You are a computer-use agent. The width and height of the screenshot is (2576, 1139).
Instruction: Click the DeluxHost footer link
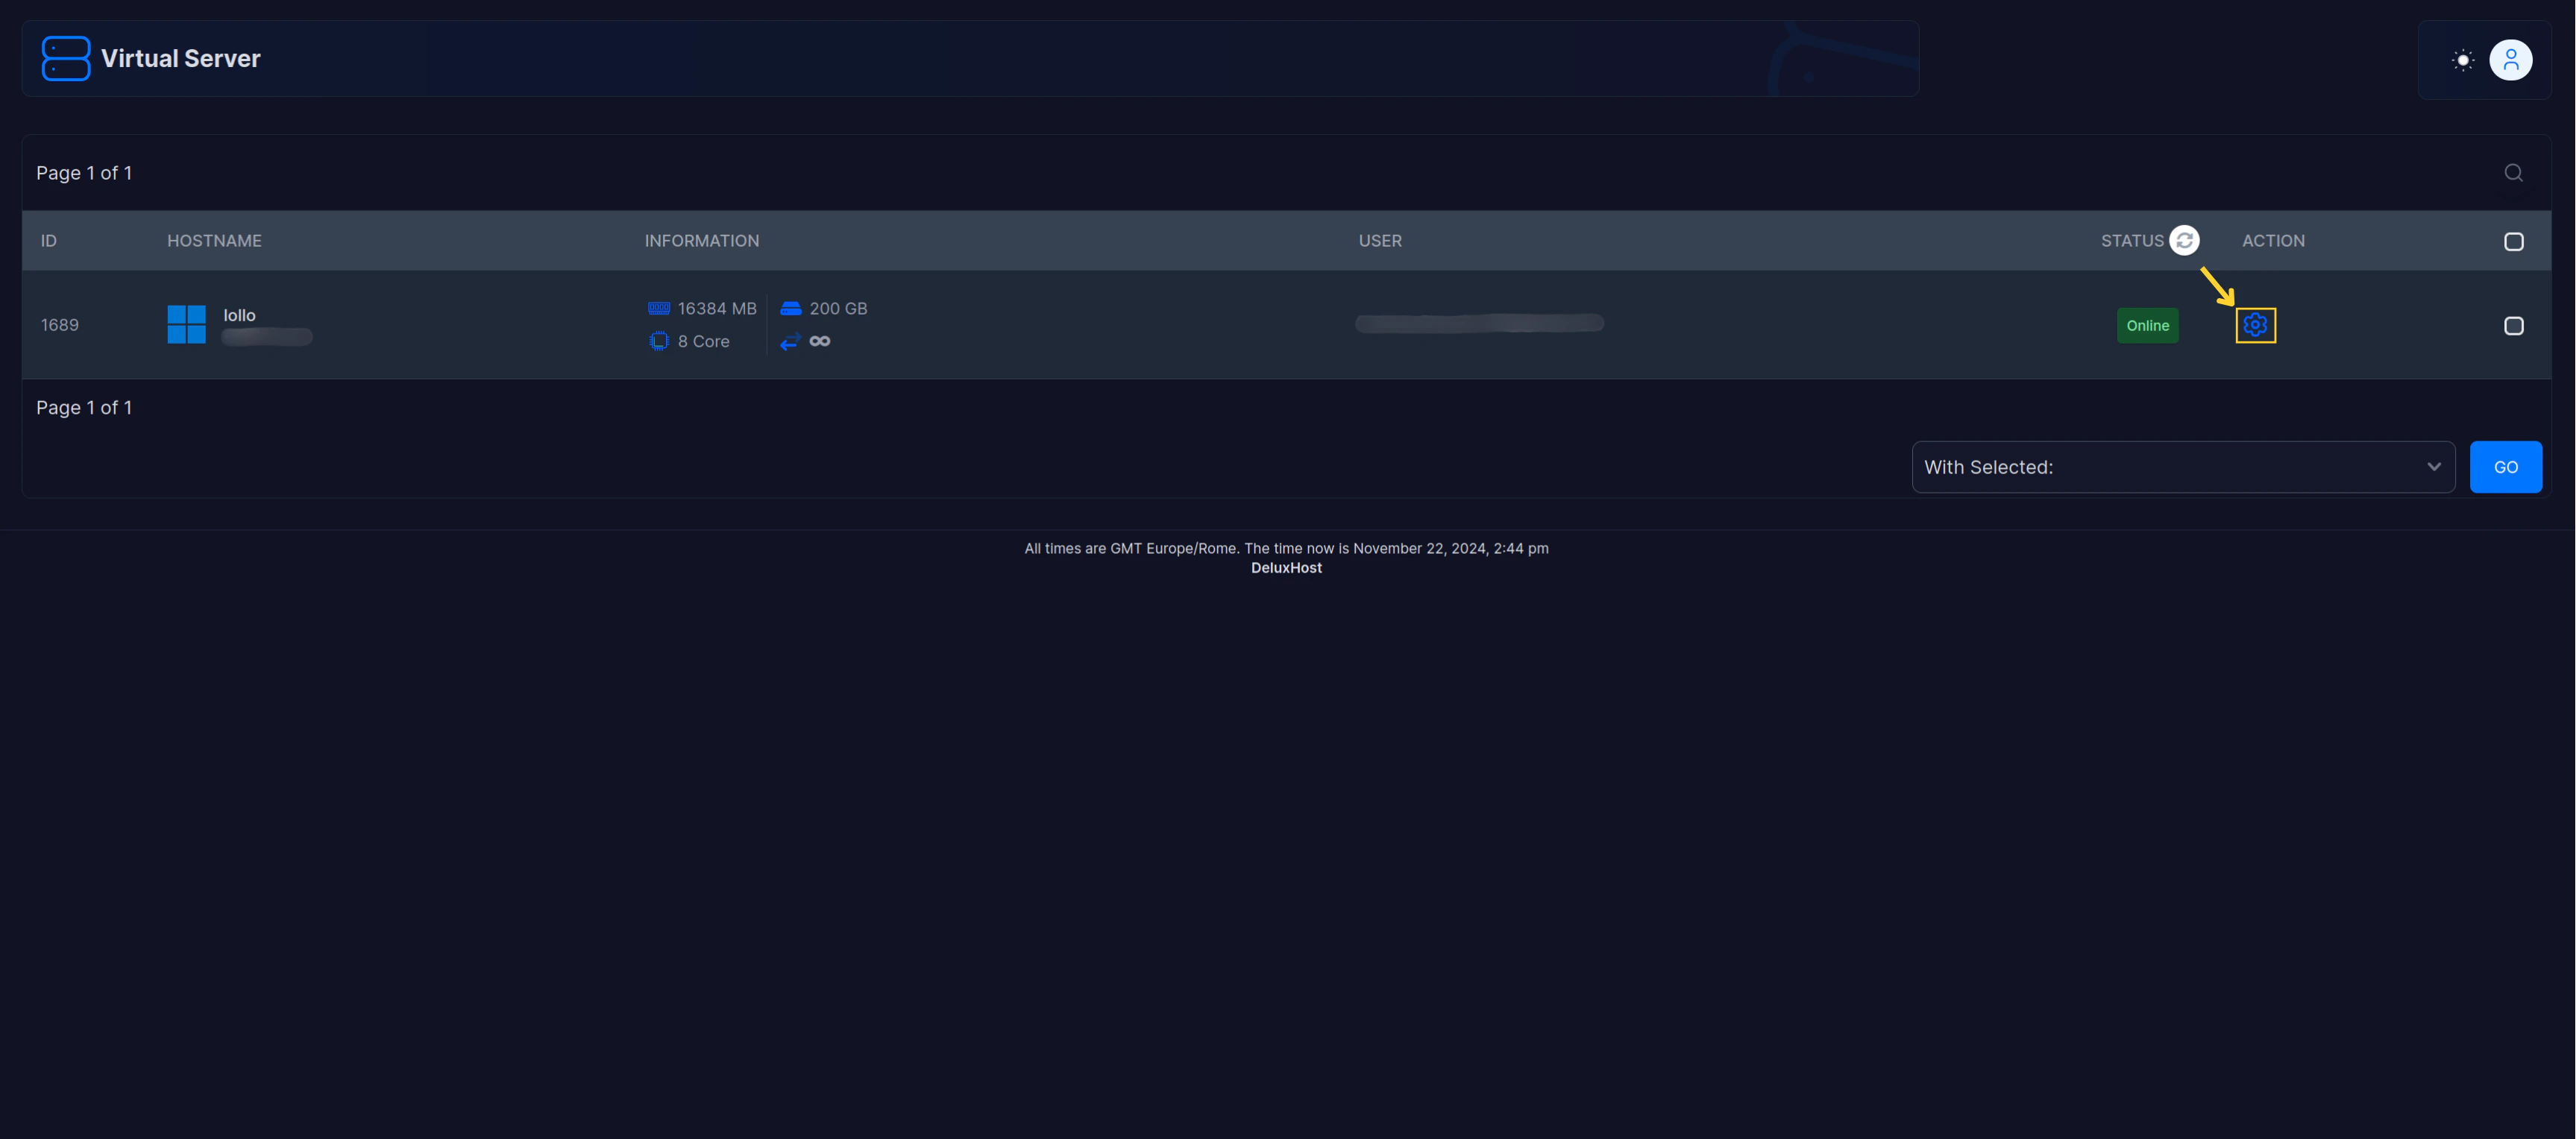click(x=1286, y=569)
